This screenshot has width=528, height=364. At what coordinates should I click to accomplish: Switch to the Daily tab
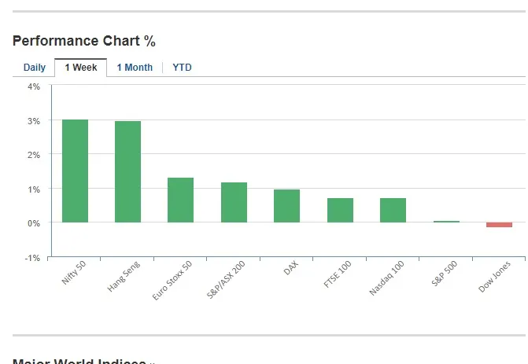click(35, 68)
